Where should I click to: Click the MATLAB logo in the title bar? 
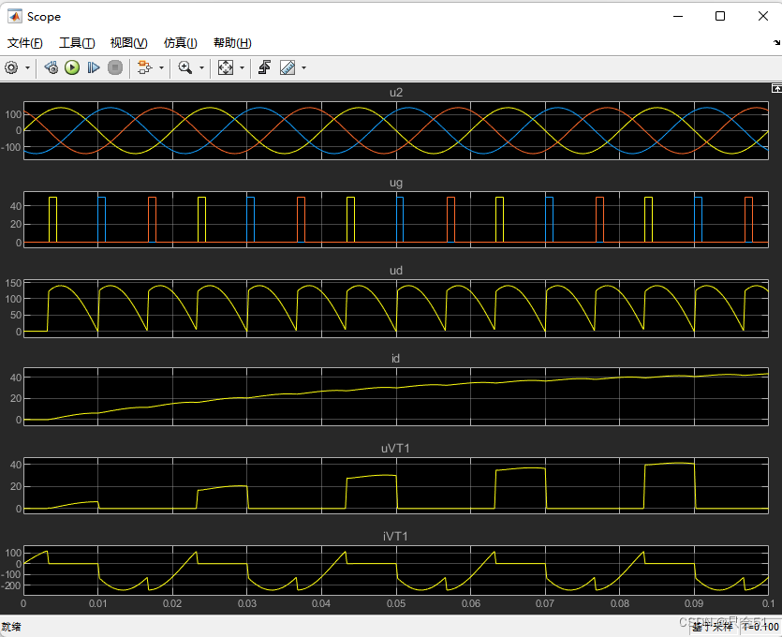tap(14, 16)
